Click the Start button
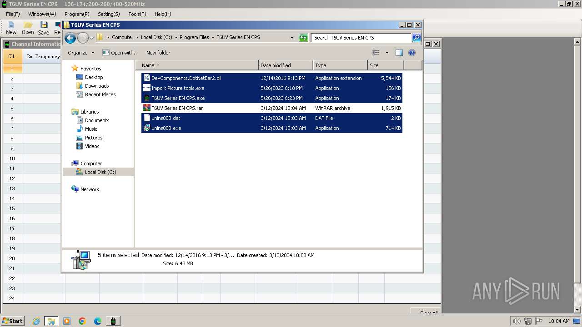Screen dimensions: 582x327 [x=13, y=321]
